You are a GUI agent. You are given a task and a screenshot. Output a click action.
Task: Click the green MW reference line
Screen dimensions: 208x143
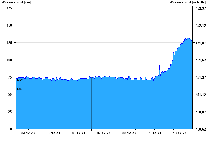(x=104, y=81)
